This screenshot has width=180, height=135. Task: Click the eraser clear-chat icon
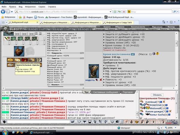tap(79, 122)
